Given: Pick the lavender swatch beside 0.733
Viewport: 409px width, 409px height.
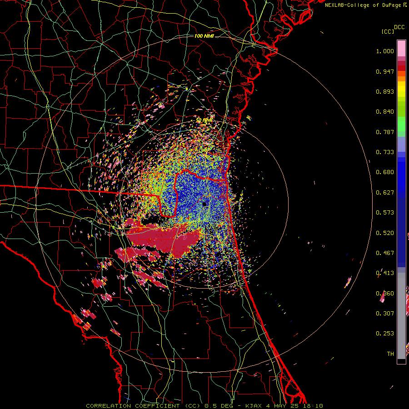Looking at the screenshot, I should 401,144.
